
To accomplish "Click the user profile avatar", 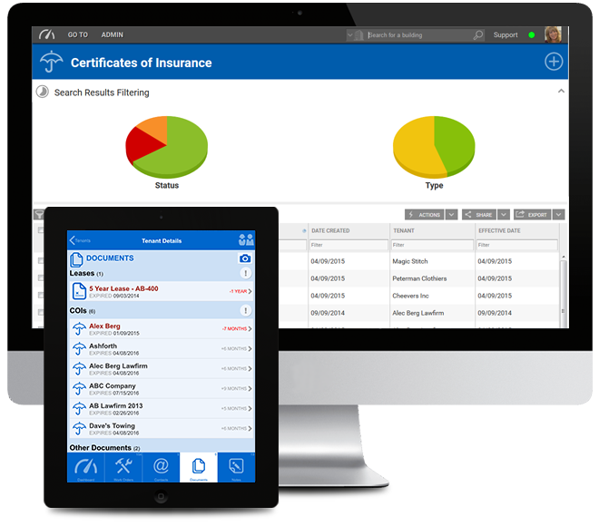I will [x=552, y=34].
